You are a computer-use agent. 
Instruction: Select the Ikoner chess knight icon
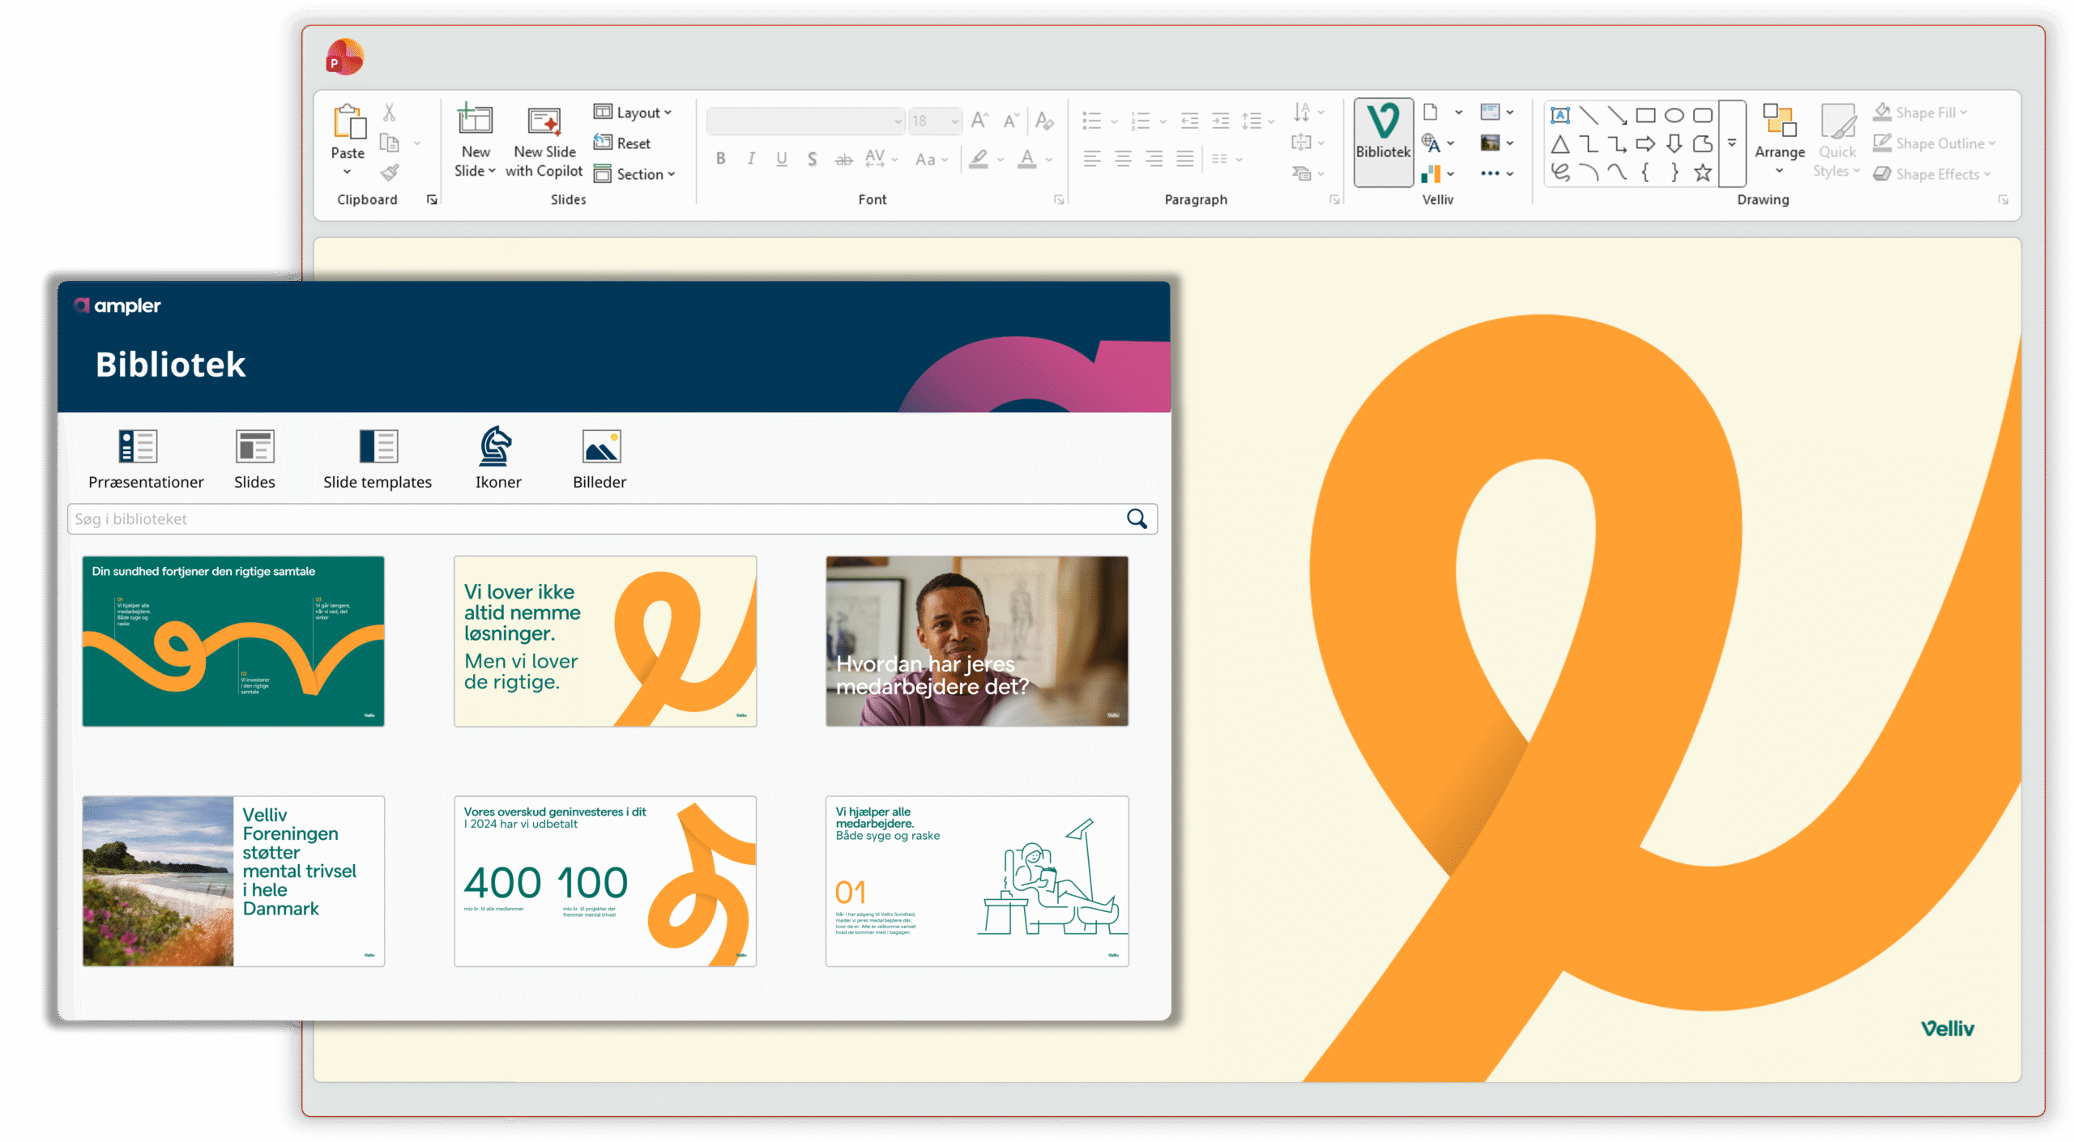pos(496,446)
